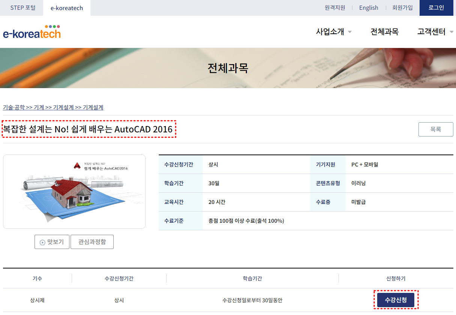
Task: Select the 신청하기 column header
Action: pos(396,279)
